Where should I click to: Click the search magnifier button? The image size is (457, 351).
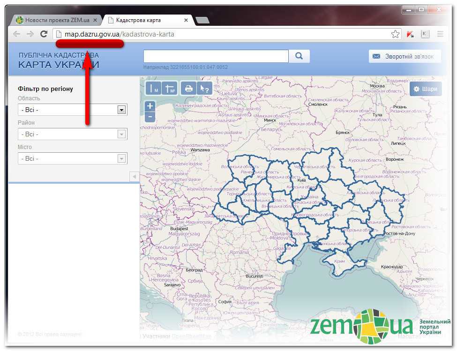pyautogui.click(x=299, y=56)
